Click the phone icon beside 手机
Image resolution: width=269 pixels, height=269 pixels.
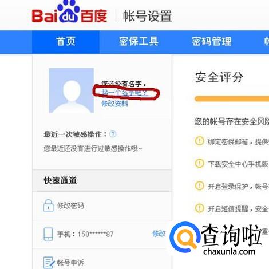click(48, 234)
